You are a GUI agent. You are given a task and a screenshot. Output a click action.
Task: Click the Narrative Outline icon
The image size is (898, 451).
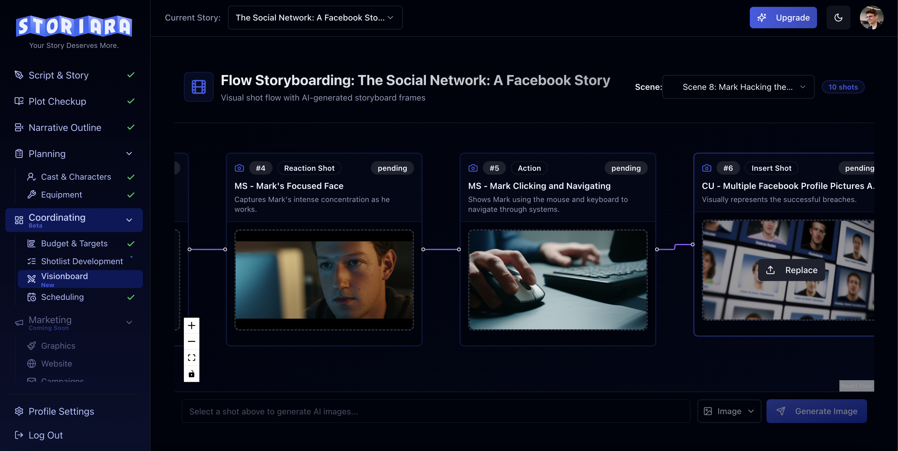click(x=19, y=127)
